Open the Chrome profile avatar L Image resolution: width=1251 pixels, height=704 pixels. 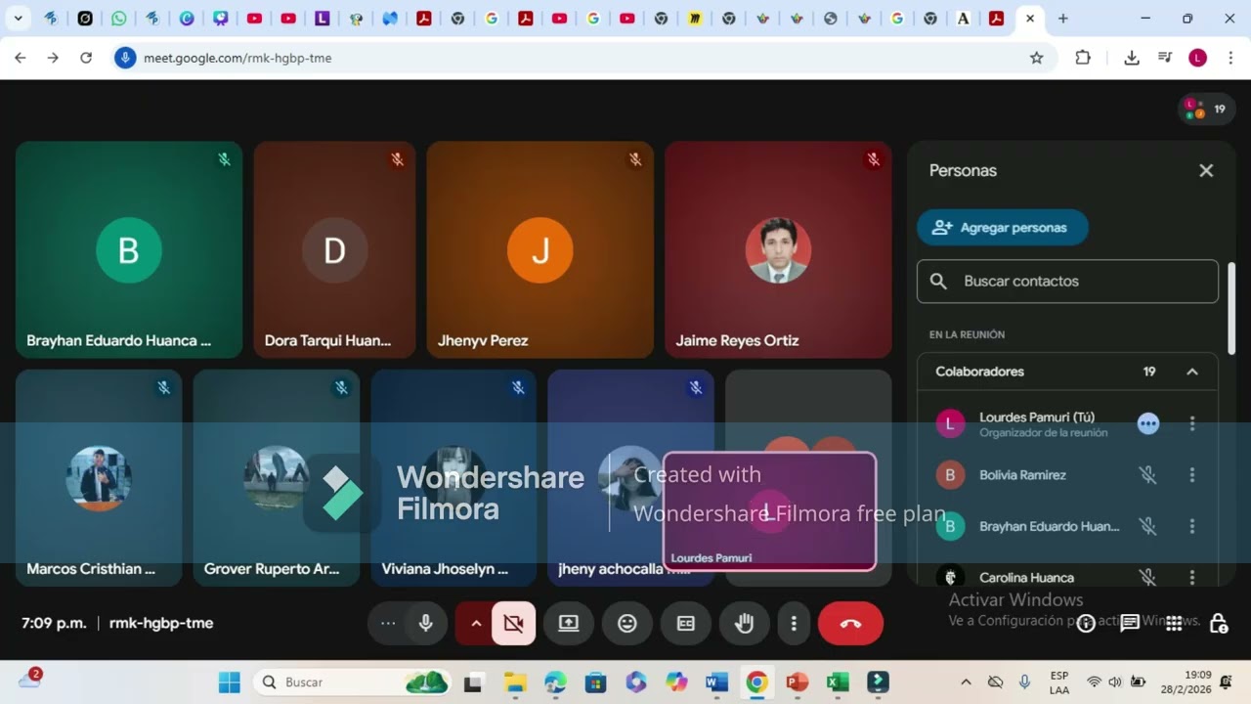click(x=1197, y=58)
